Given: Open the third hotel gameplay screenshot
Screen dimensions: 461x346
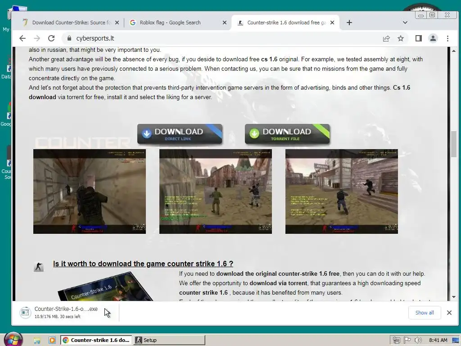Looking at the screenshot, I should pos(342,191).
